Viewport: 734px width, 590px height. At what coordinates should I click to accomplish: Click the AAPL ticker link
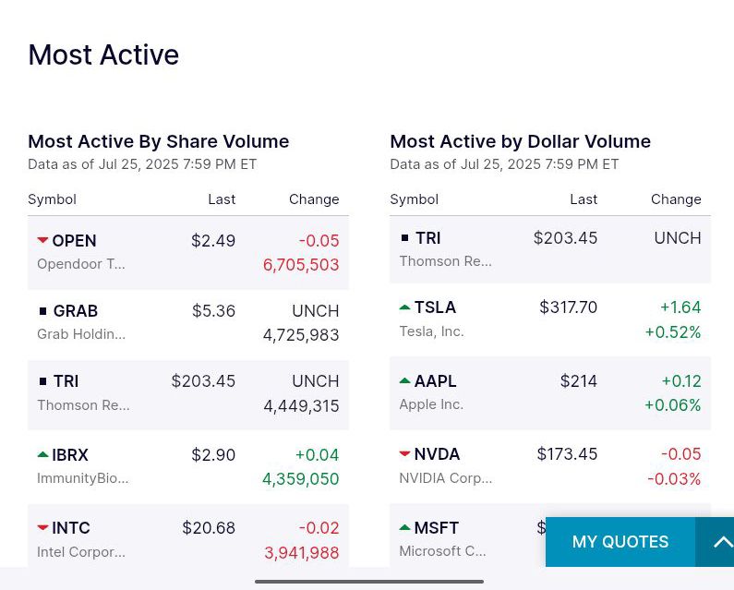pos(435,381)
